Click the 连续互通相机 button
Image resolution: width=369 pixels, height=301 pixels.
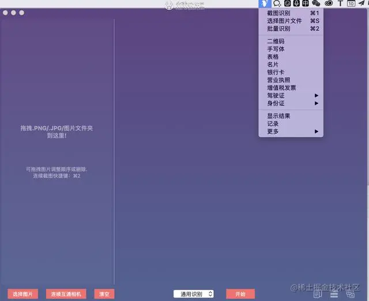(x=66, y=294)
